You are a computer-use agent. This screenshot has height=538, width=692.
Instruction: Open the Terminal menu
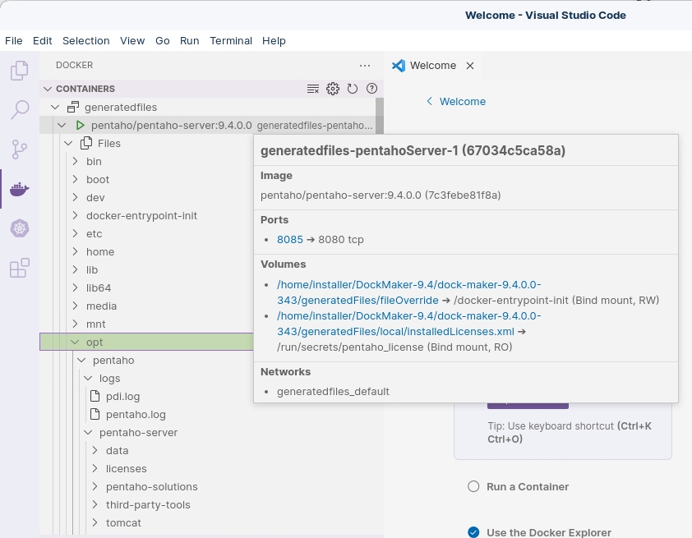click(x=230, y=40)
